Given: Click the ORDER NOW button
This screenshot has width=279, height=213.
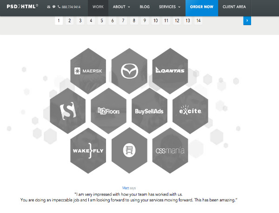Looking at the screenshot, I should [202, 8].
